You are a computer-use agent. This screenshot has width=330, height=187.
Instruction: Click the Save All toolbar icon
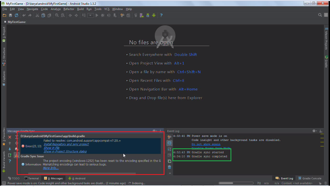10,15
